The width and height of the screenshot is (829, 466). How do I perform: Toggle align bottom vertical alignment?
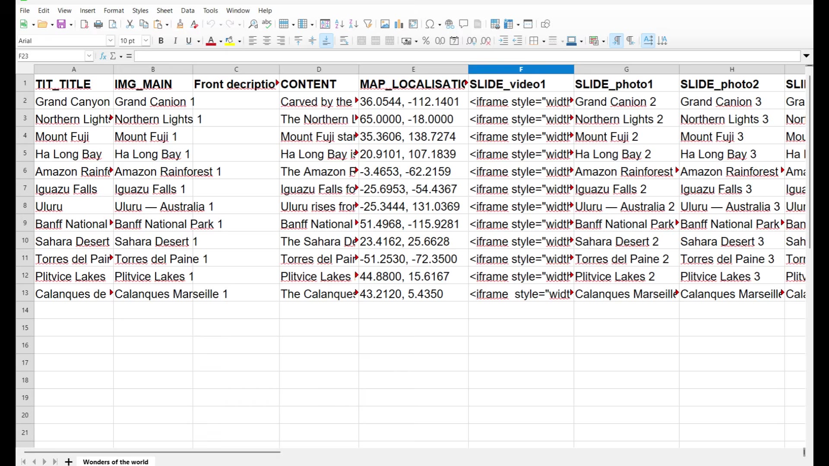coord(326,41)
